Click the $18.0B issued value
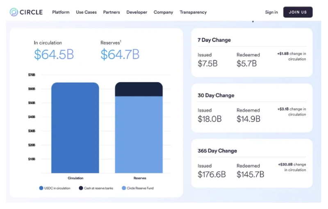Image resolution: width=328 pixels, height=209 pixels. point(210,119)
